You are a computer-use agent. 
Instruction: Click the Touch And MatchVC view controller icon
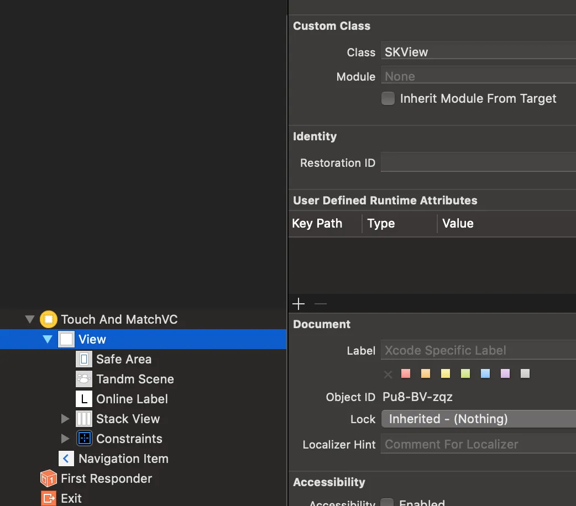49,319
